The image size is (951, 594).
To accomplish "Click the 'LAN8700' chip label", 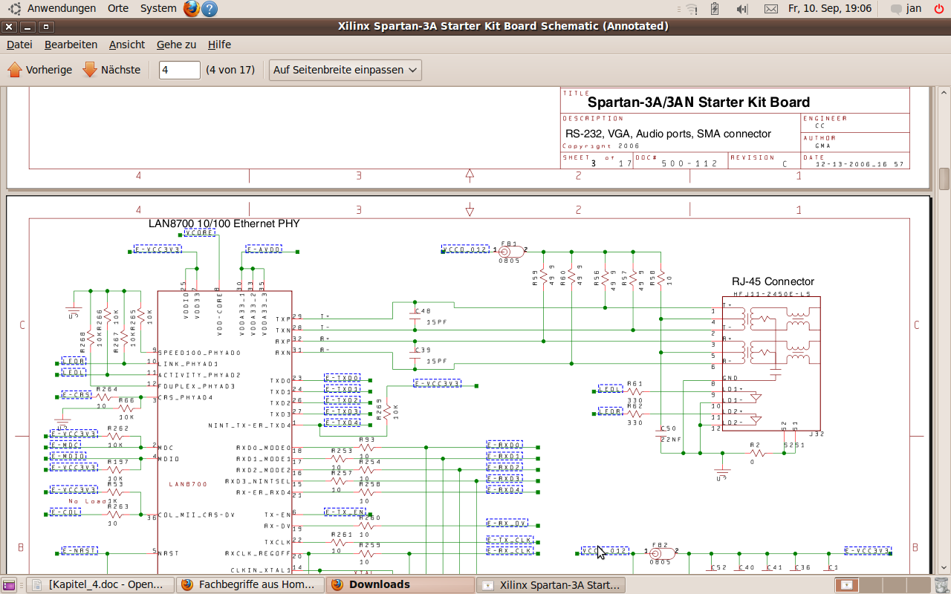I will [x=188, y=484].
